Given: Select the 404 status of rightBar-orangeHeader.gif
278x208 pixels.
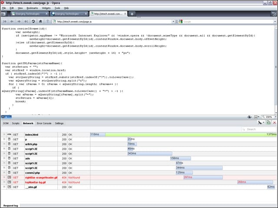Looking at the screenshot, I should tap(64, 177).
